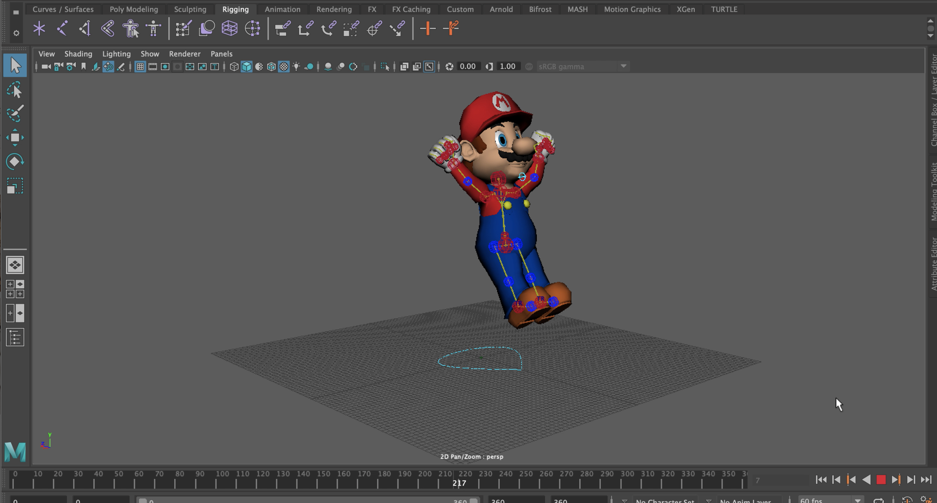Open the shelf menu hamburger button

coord(16,12)
